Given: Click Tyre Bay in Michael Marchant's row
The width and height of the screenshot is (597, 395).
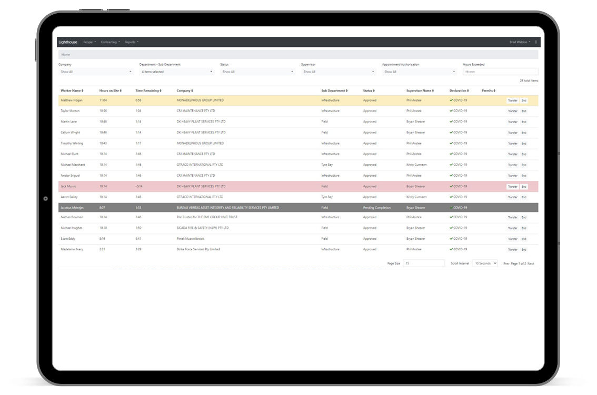Looking at the screenshot, I should click(327, 165).
